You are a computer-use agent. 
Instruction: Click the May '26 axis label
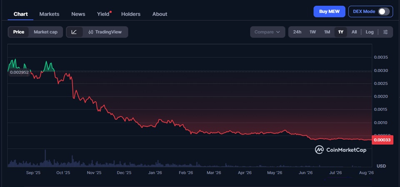tap(275, 173)
